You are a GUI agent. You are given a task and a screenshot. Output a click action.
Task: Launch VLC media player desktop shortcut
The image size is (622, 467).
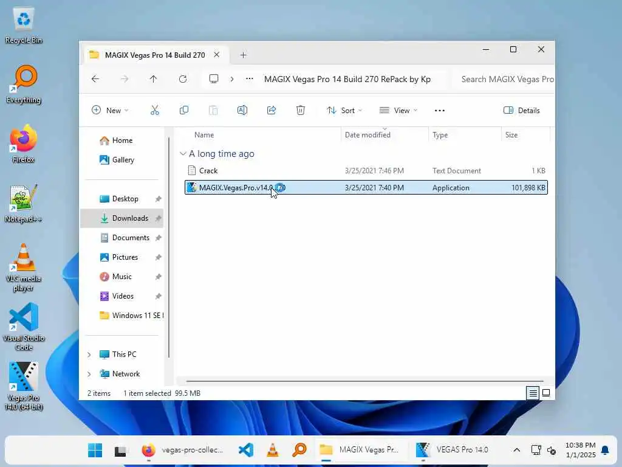[x=24, y=268]
